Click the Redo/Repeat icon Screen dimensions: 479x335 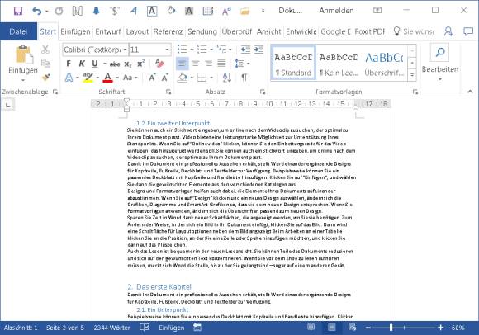pyautogui.click(x=59, y=11)
